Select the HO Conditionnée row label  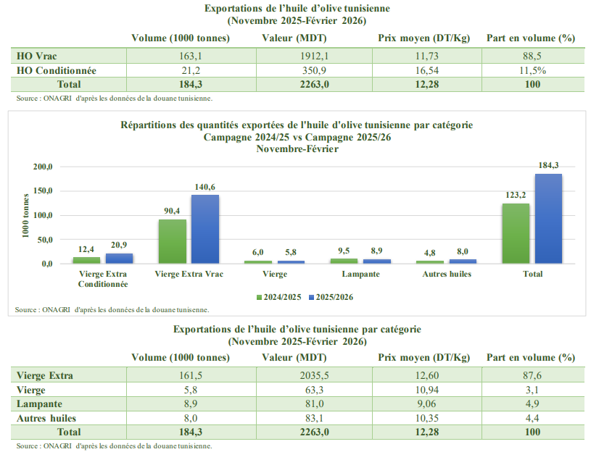(57, 70)
